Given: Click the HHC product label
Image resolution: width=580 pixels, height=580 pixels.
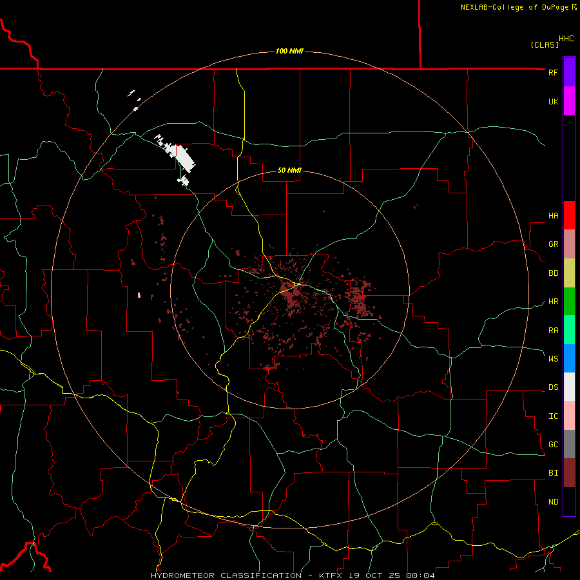Looking at the screenshot, I should [x=566, y=39].
